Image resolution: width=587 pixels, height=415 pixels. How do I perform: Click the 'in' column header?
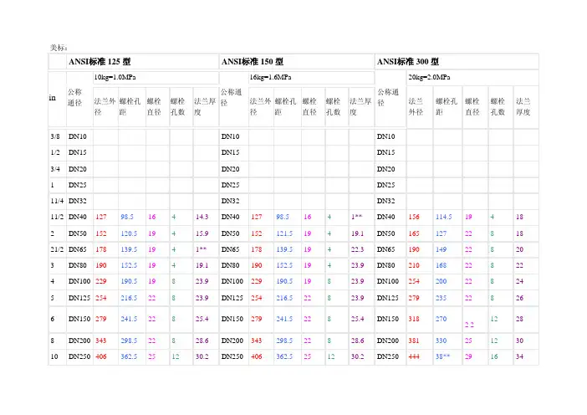pos(53,98)
